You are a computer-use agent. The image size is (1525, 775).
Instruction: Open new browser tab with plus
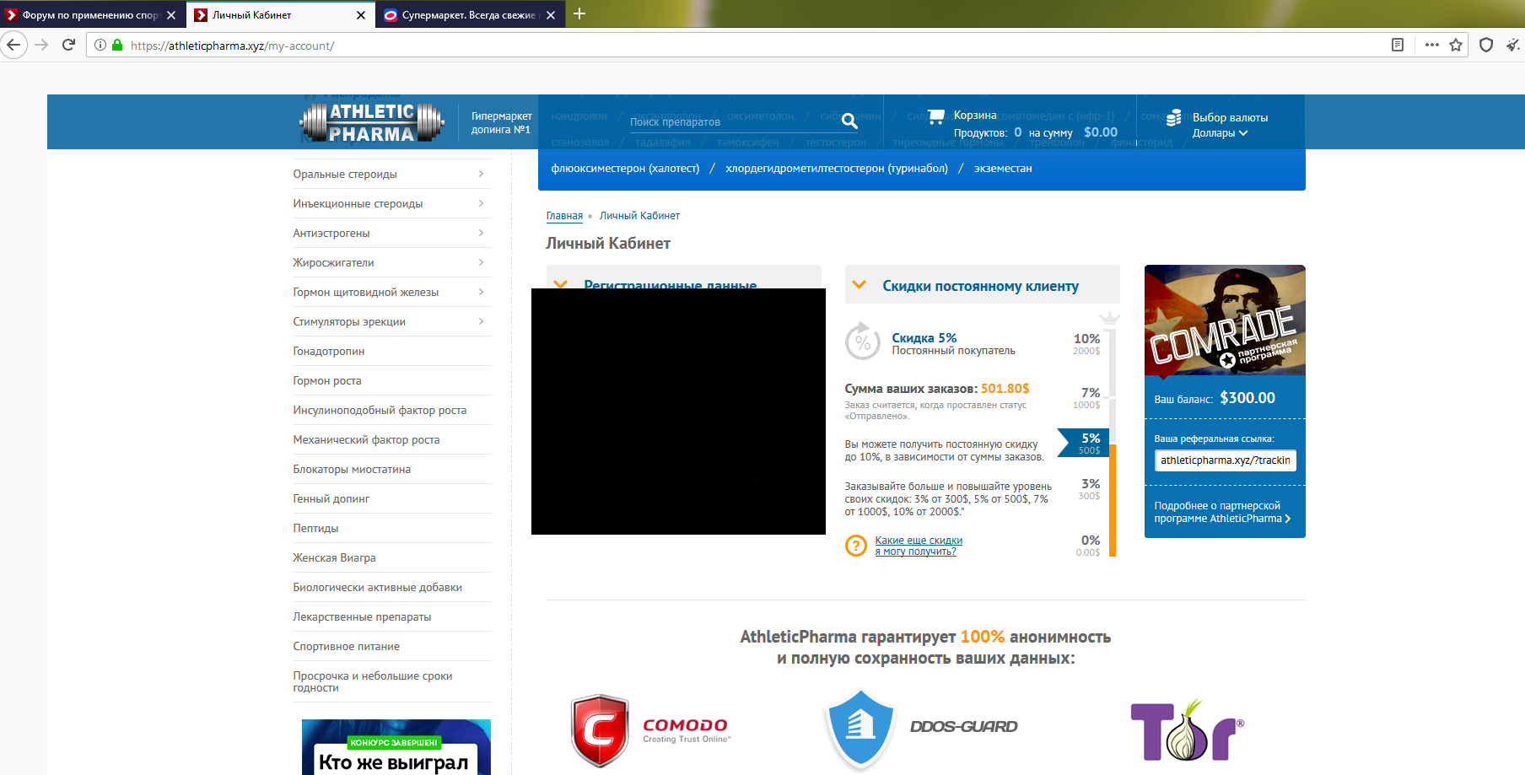coord(579,14)
